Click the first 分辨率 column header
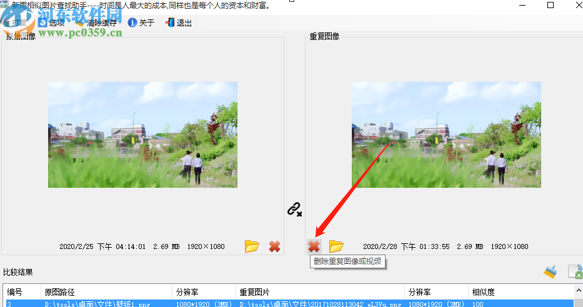 tap(204, 292)
